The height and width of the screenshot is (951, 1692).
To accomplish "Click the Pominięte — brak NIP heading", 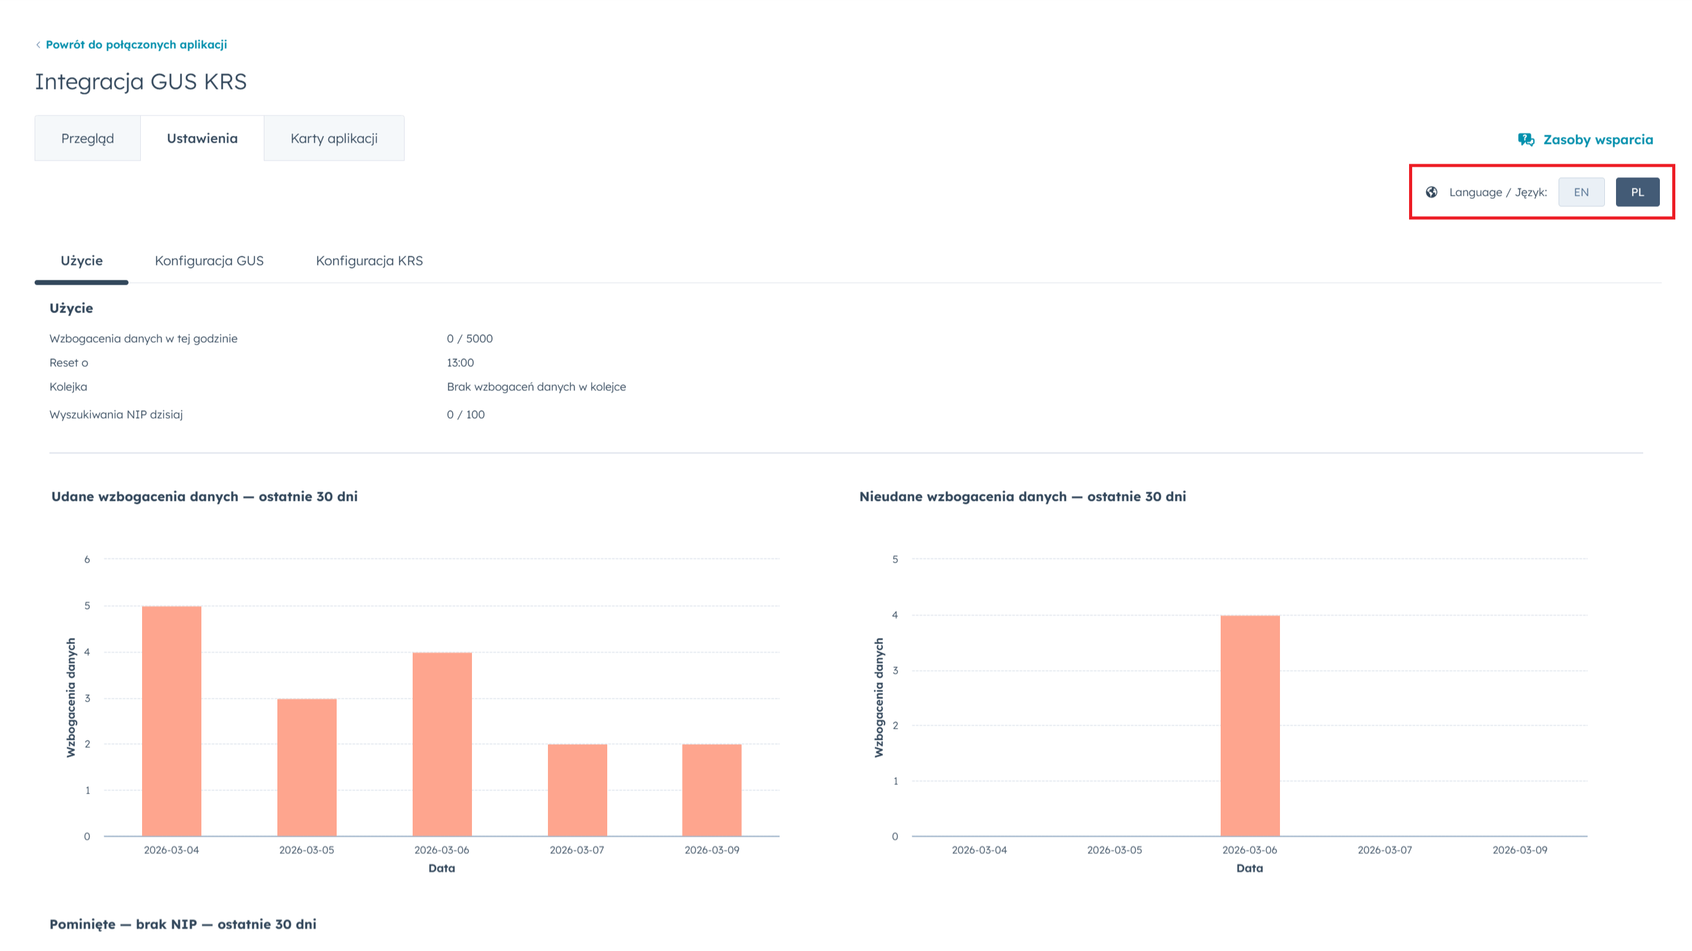I will coord(183,924).
